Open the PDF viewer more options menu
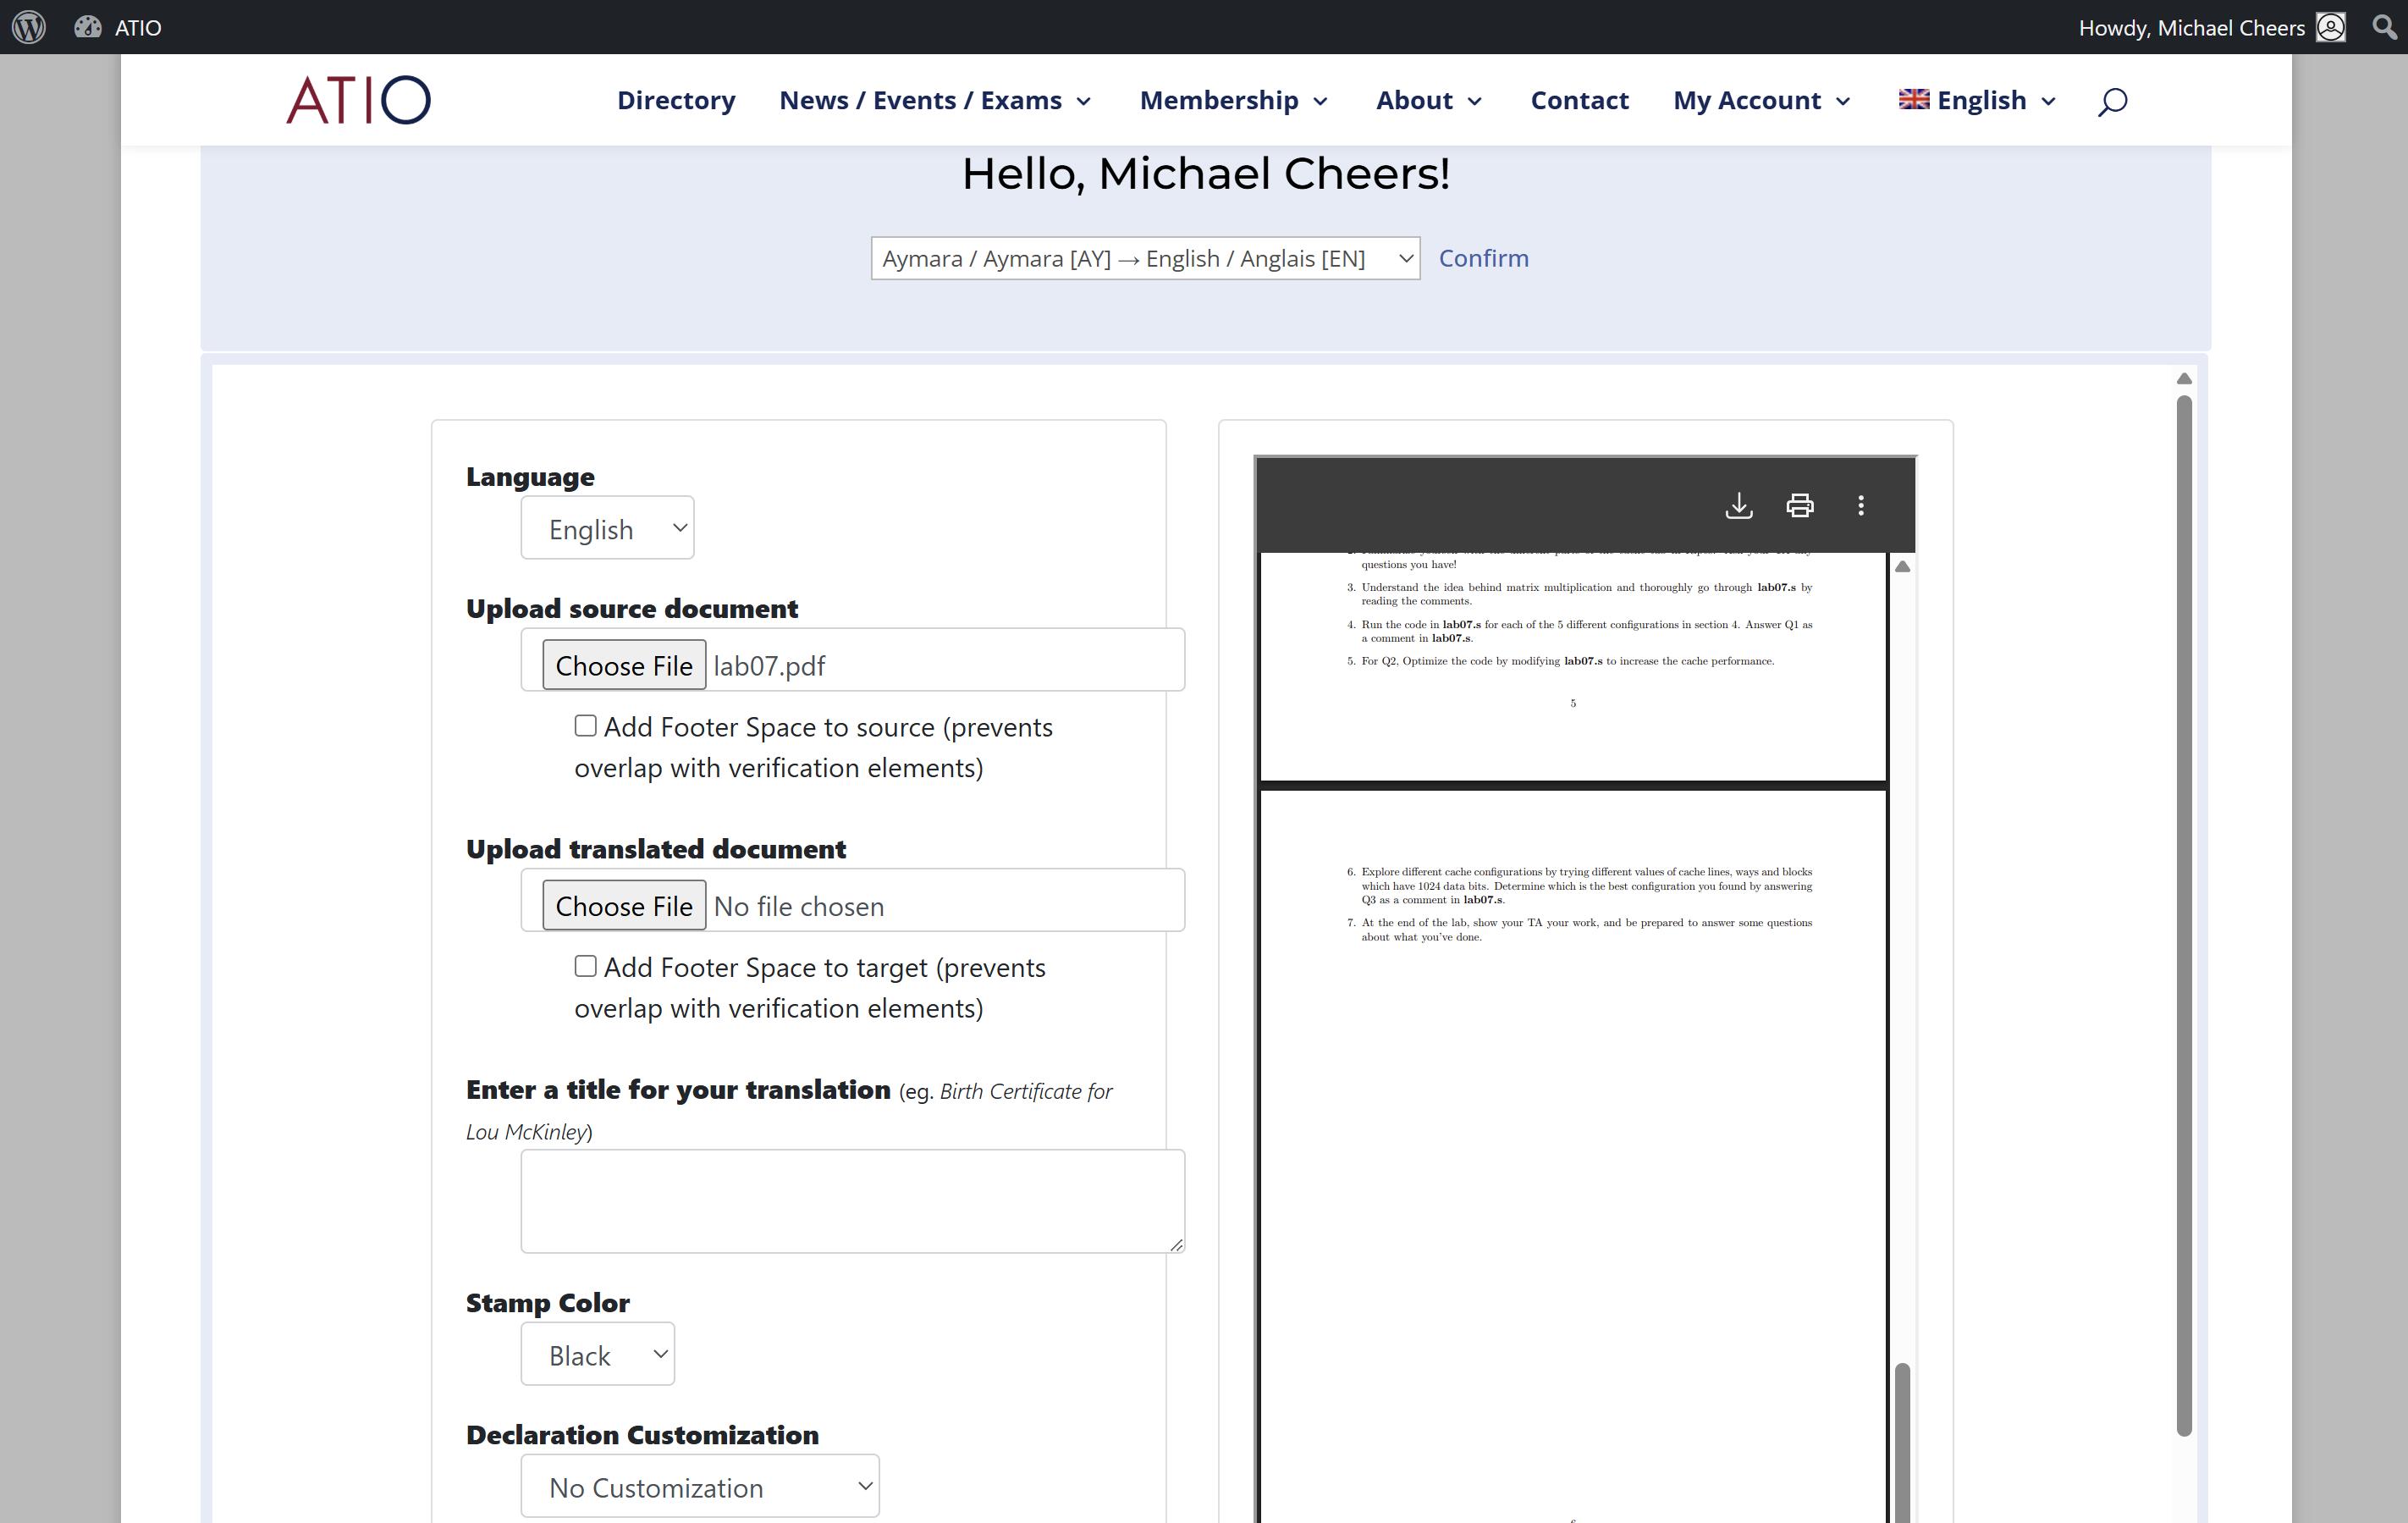Image resolution: width=2408 pixels, height=1523 pixels. (x=1860, y=505)
